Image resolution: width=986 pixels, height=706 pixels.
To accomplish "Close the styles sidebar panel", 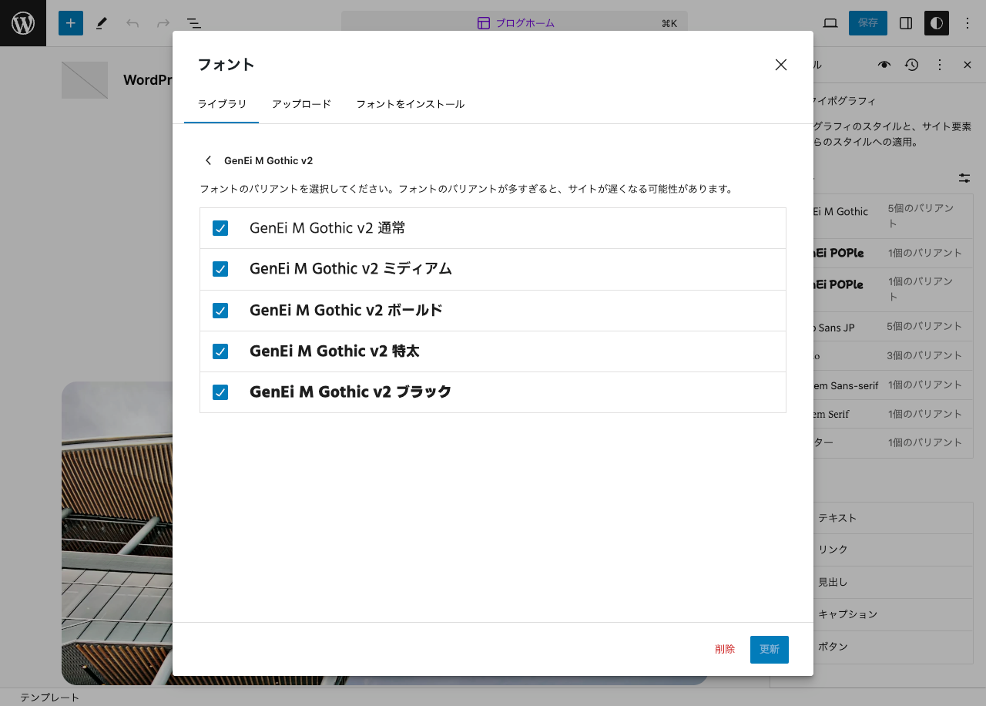I will pos(968,65).
